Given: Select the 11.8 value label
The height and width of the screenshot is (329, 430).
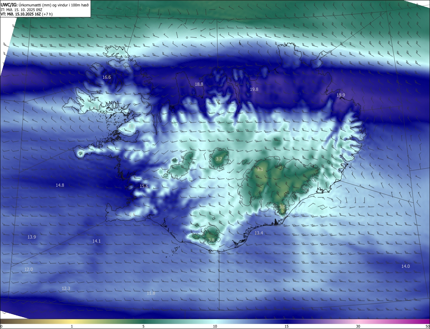Looking at the screenshot, I should point(151,293).
